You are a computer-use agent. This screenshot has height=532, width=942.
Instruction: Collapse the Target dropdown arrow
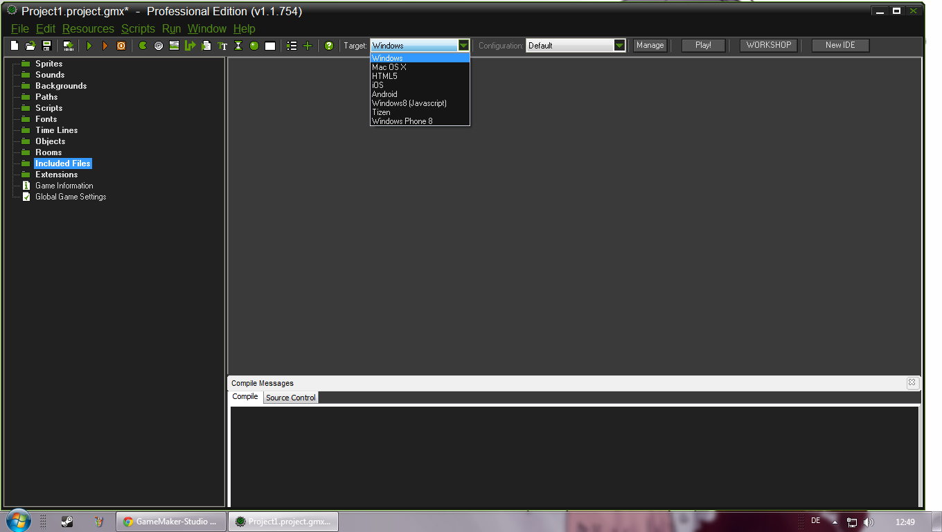[x=463, y=45]
